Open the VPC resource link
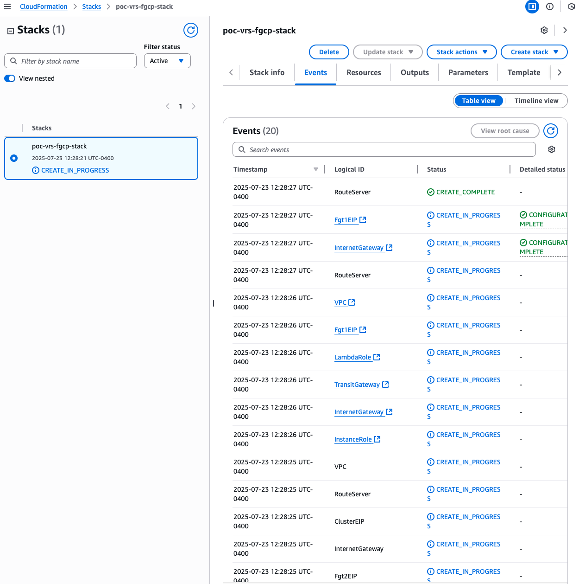579x584 pixels. point(340,302)
